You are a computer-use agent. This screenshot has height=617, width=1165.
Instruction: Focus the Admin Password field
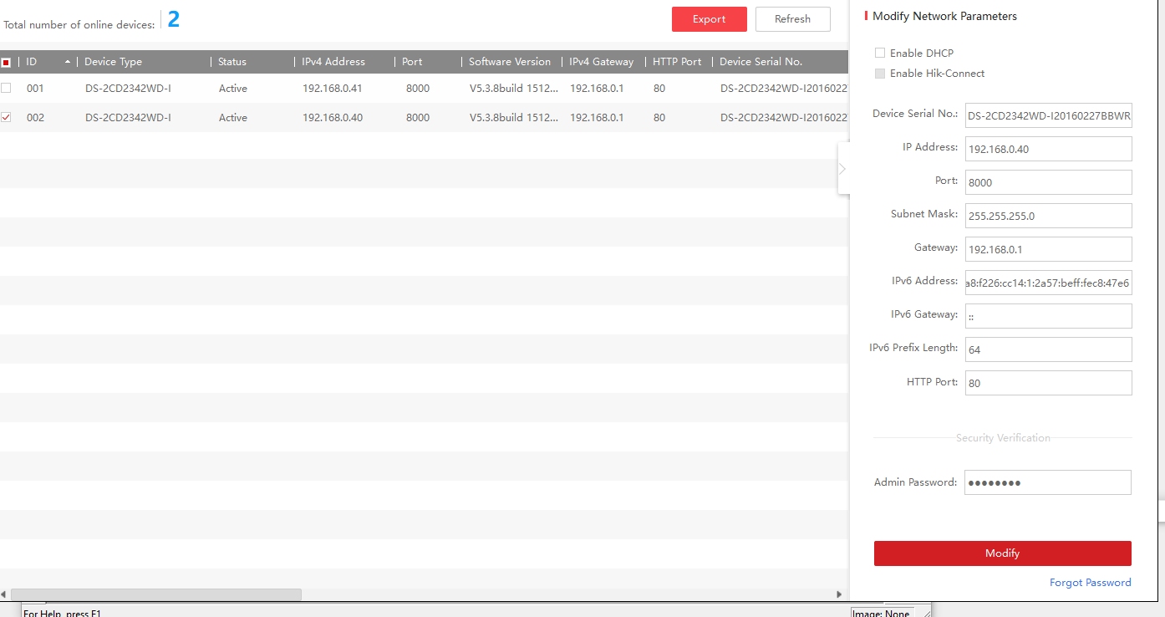click(1047, 482)
